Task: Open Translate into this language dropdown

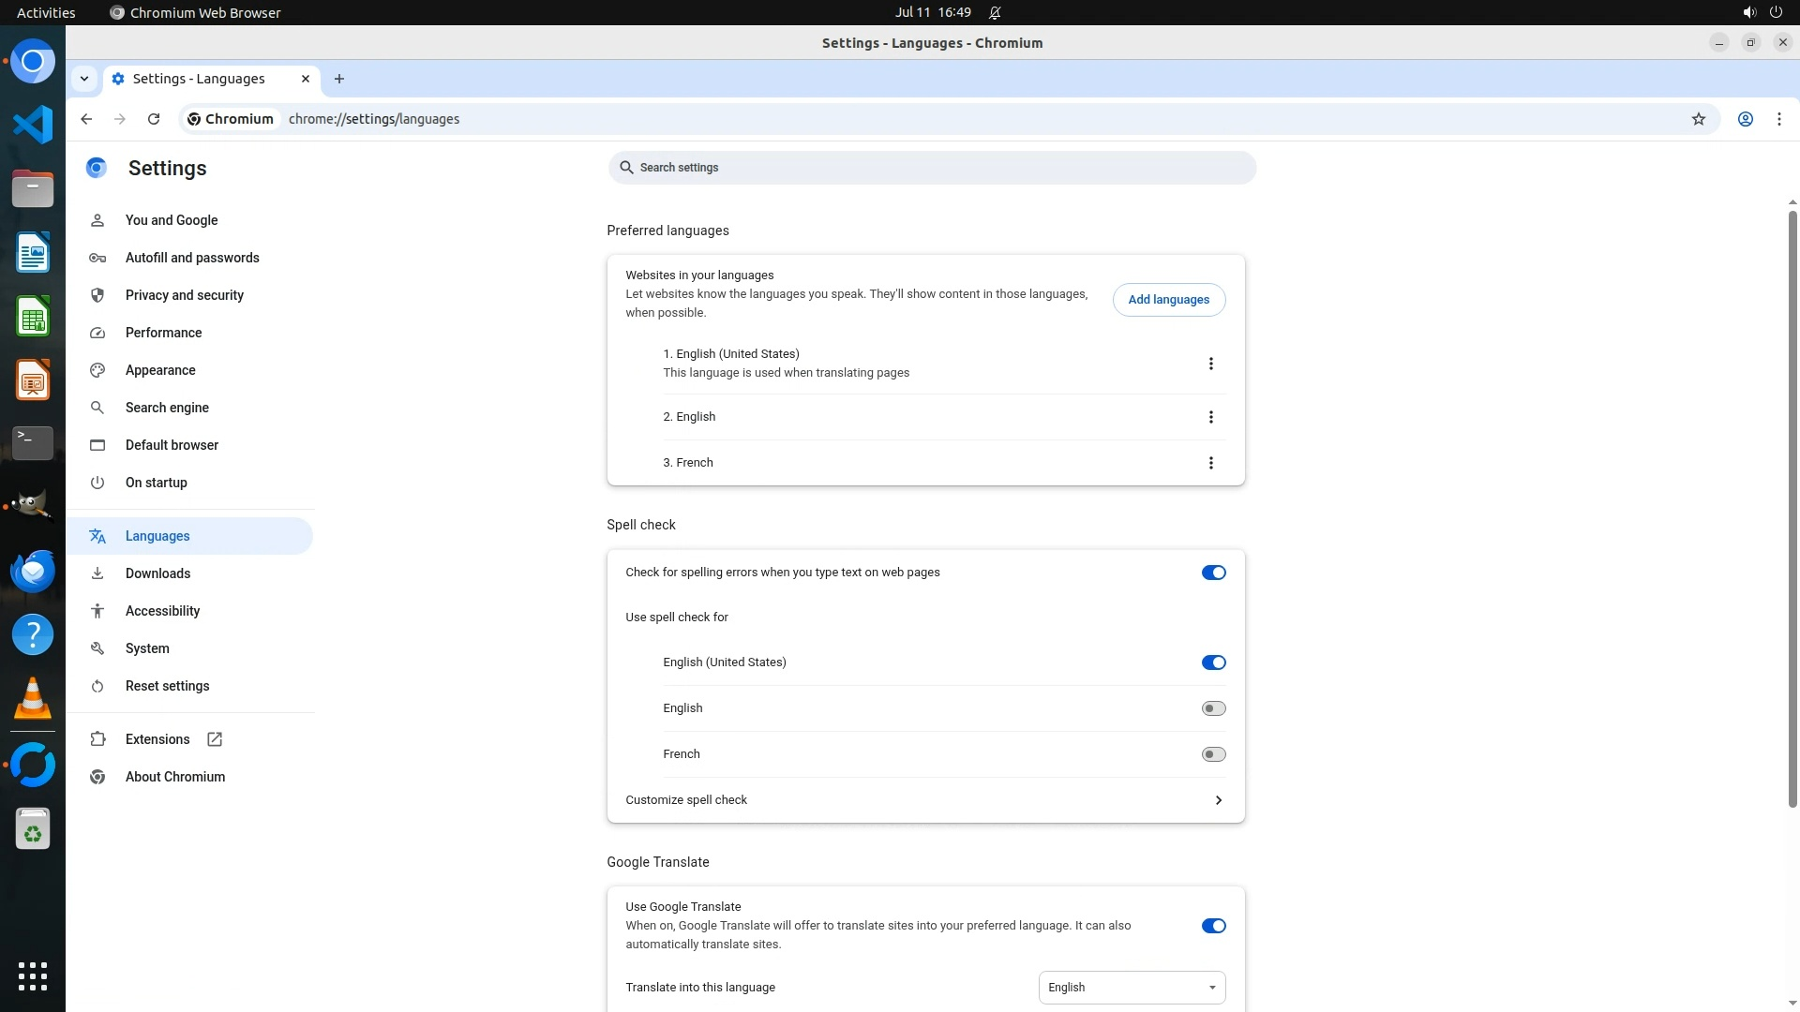Action: coord(1132,988)
